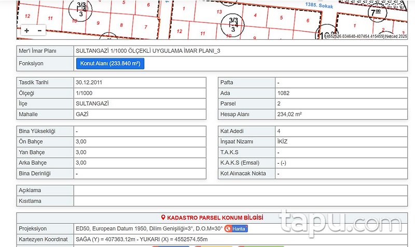Click the Açıklama label cell
This screenshot has width=415, height=247.
coord(45,191)
